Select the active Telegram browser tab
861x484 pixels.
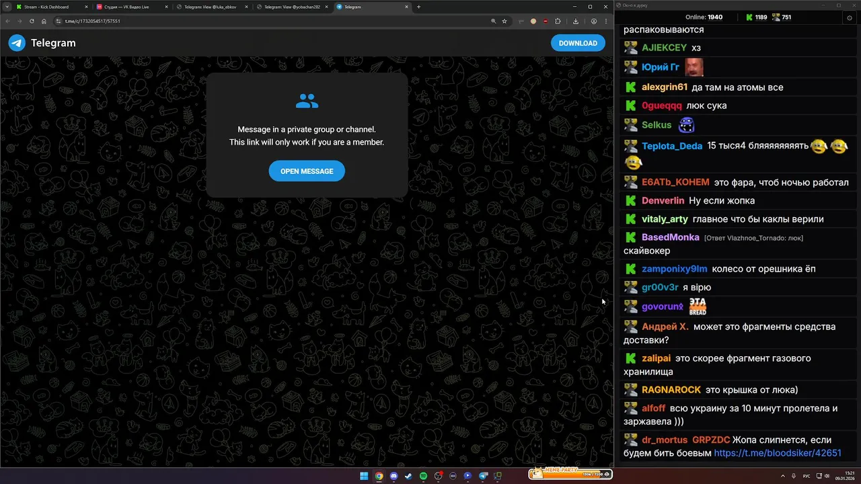click(x=373, y=7)
